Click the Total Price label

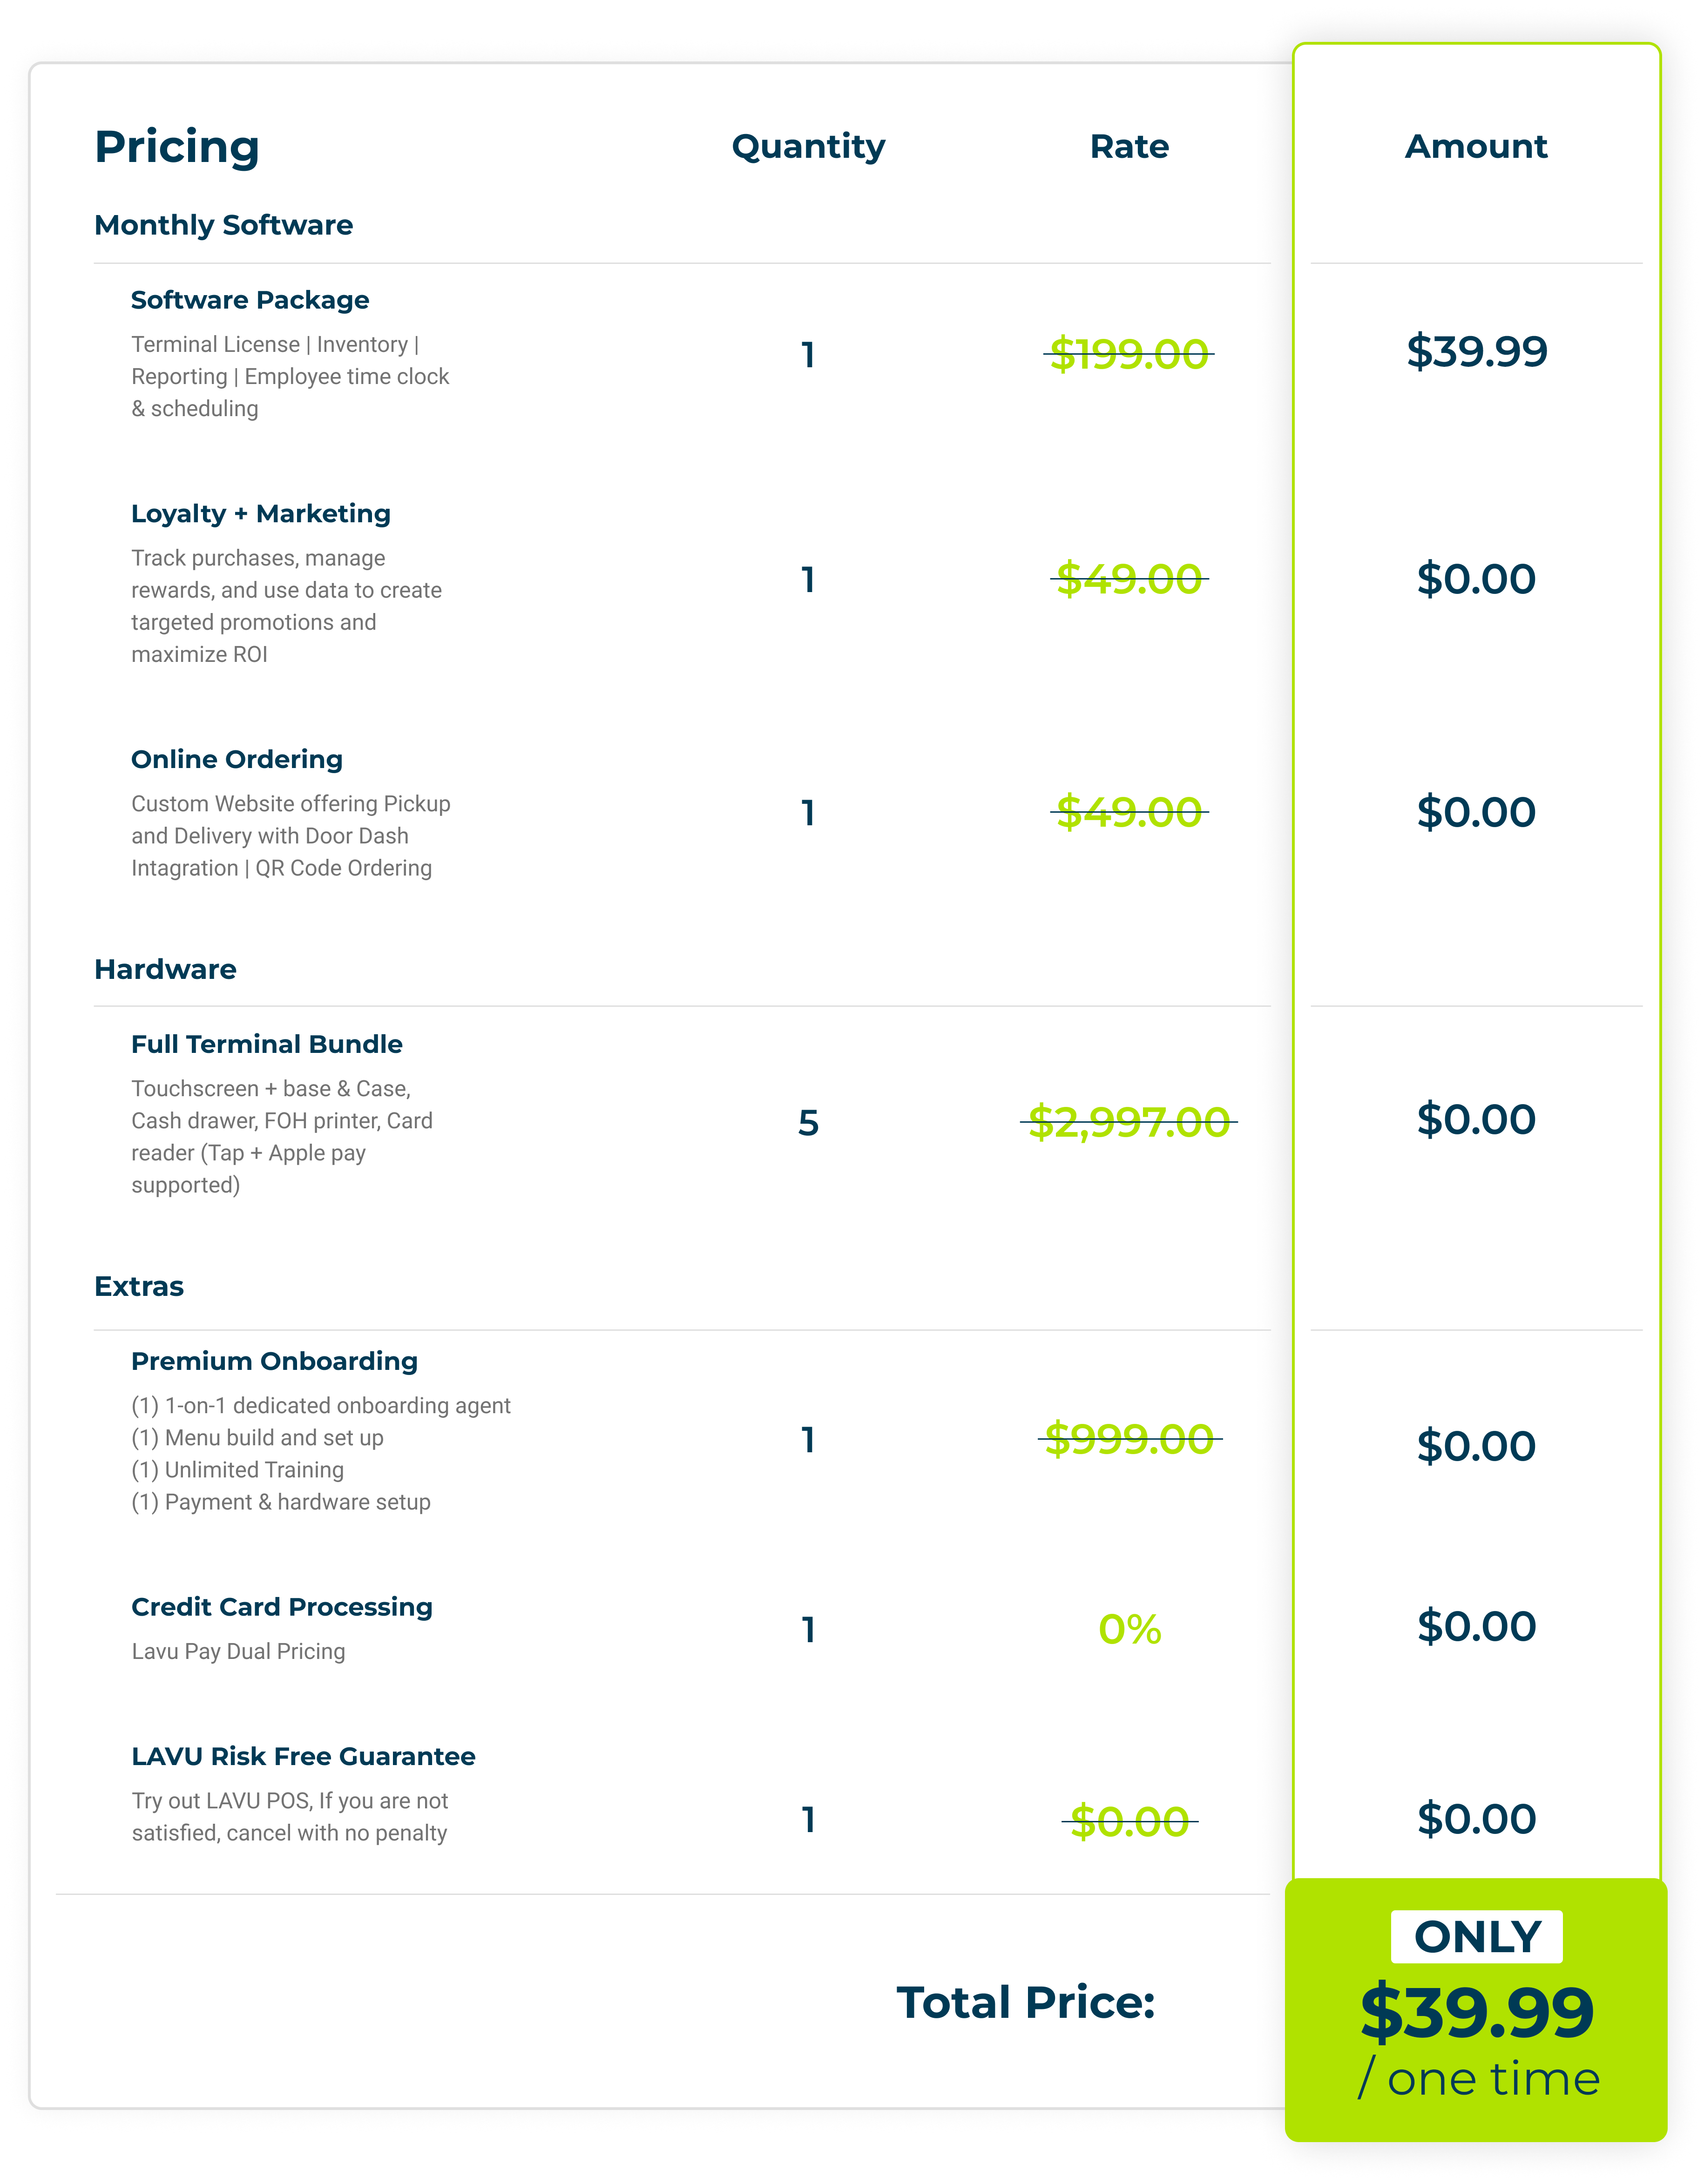point(1026,2002)
